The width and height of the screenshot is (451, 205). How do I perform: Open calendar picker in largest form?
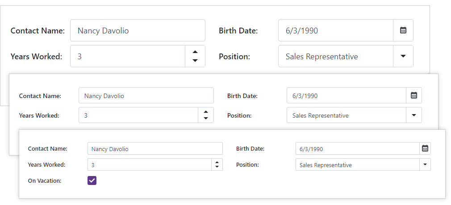coord(403,30)
